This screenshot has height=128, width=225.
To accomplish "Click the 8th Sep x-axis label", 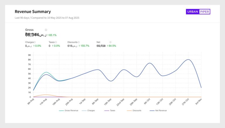I will point(95,102).
